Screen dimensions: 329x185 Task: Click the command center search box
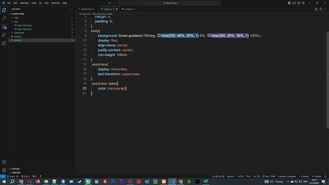(170, 3)
